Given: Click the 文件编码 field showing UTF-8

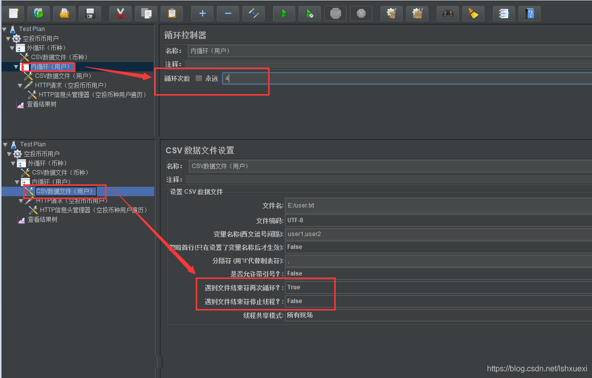Looking at the screenshot, I should click(x=438, y=220).
